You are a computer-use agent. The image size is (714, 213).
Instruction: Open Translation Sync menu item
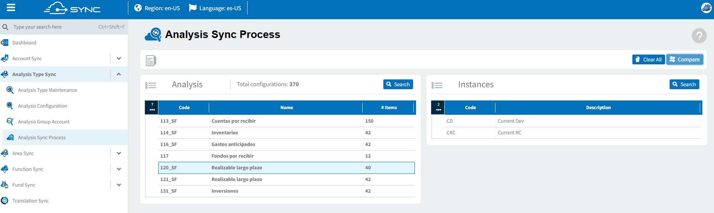64,201
